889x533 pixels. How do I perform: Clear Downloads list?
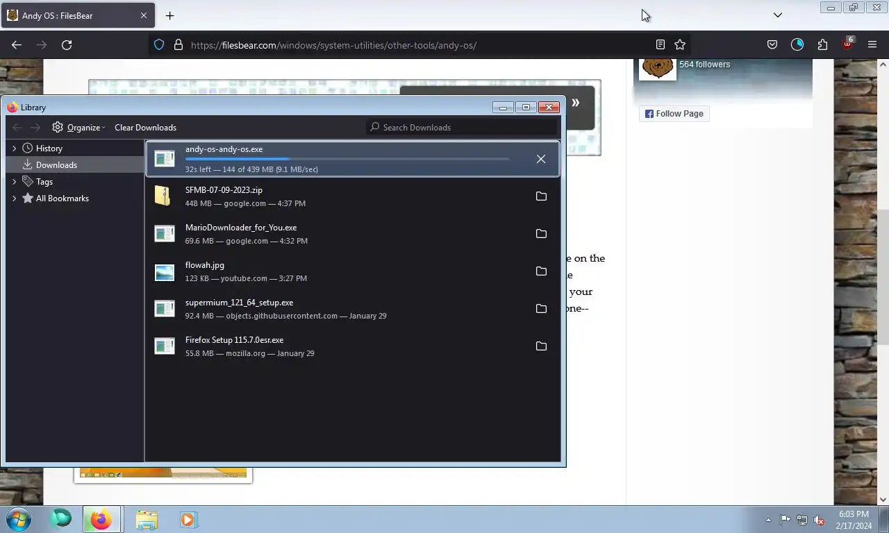pyautogui.click(x=145, y=128)
